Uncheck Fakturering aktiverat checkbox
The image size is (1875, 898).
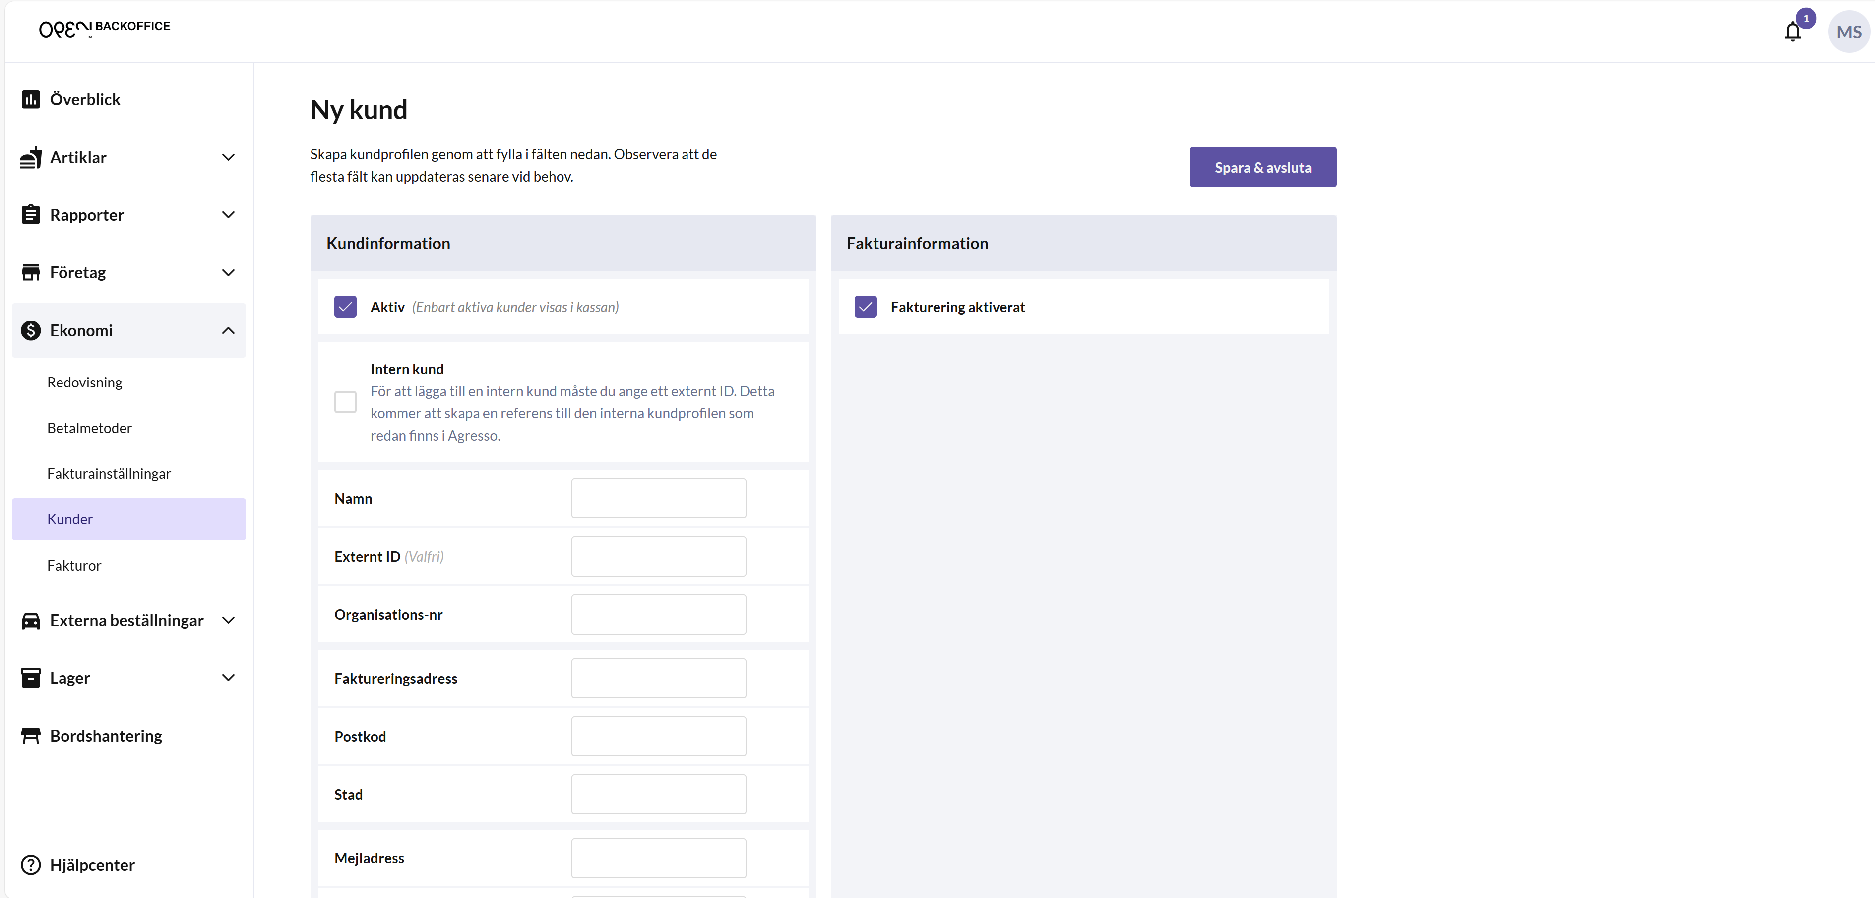point(866,307)
